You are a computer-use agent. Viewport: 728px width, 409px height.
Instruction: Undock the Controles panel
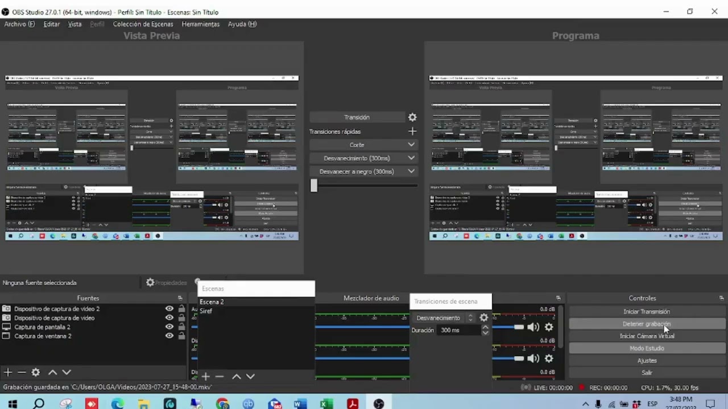pos(721,298)
